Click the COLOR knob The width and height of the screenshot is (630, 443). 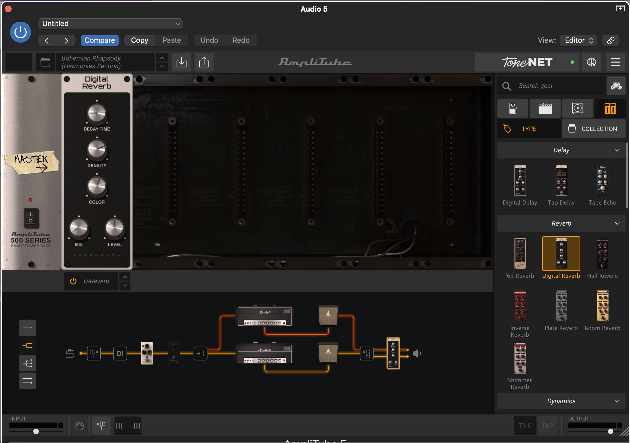coord(97,187)
